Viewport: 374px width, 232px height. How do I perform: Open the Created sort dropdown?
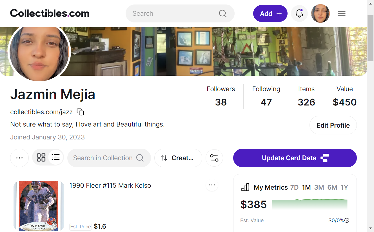coord(178,158)
